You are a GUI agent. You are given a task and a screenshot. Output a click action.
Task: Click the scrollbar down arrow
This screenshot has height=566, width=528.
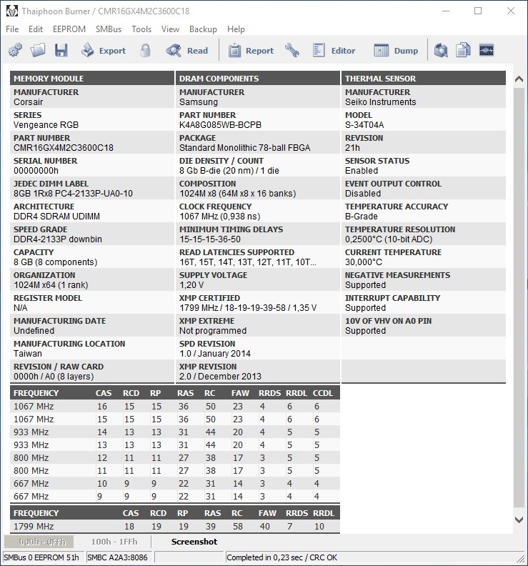[x=519, y=520]
